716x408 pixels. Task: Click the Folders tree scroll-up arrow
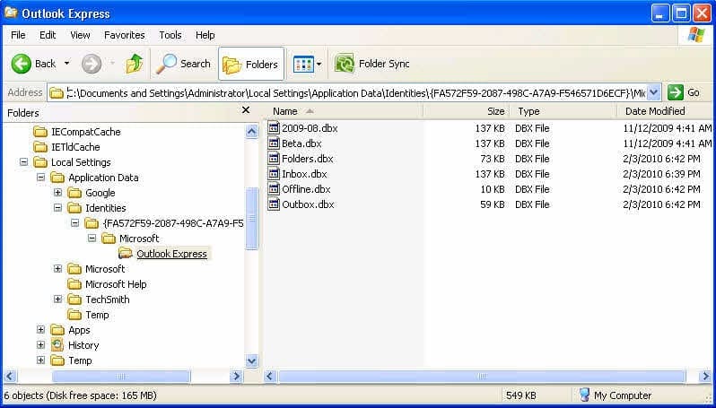click(251, 132)
